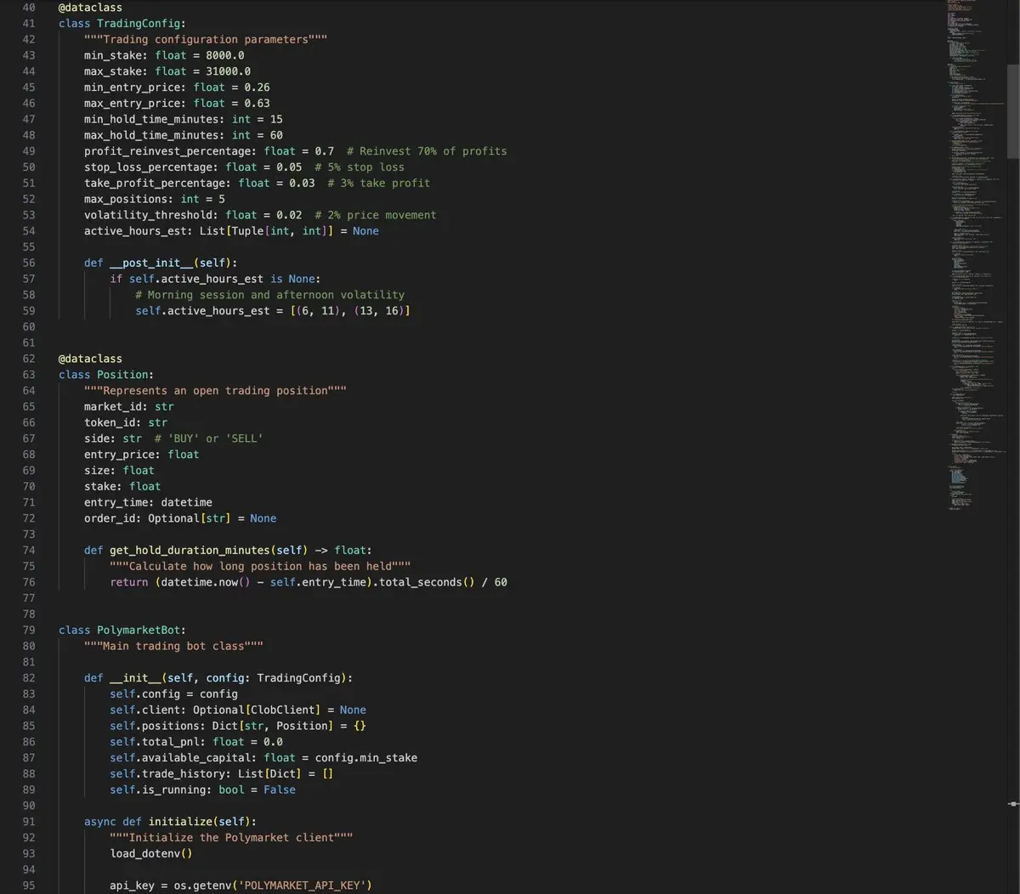The image size is (1020, 894).
Task: Click 'market_id' on line 65
Action: pyautogui.click(x=113, y=407)
